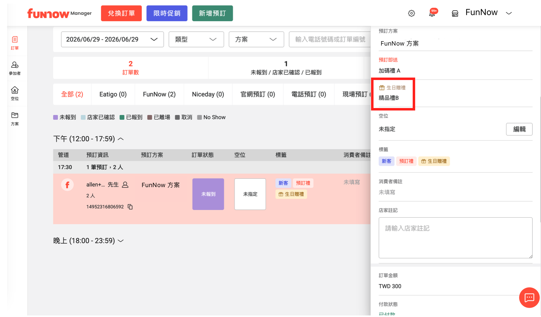Select the Eatigo (0) tab
The height and width of the screenshot is (317, 541).
(113, 94)
